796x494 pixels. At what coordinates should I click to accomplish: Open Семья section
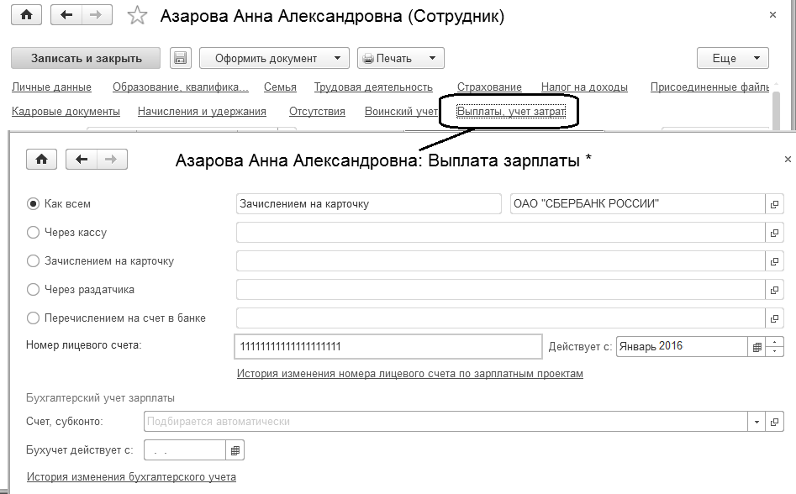(280, 87)
